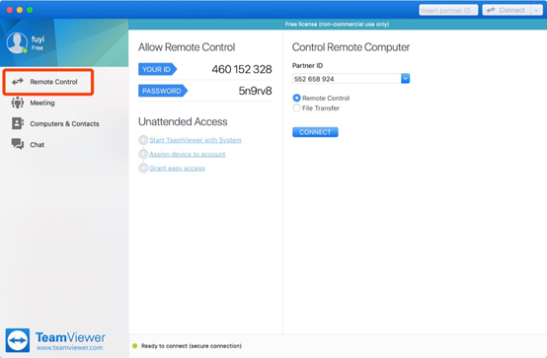
Task: Click the green fullscreen window button
Action: click(x=30, y=10)
